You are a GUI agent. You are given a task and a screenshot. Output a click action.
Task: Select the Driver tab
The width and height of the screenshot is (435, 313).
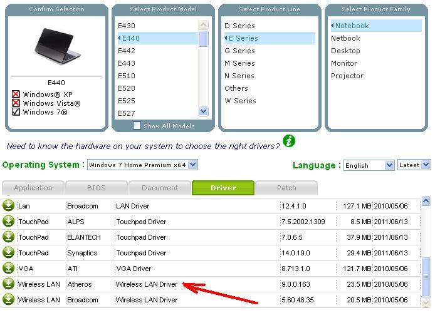(223, 188)
